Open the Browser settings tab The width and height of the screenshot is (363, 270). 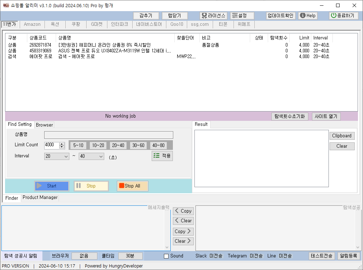click(45, 125)
